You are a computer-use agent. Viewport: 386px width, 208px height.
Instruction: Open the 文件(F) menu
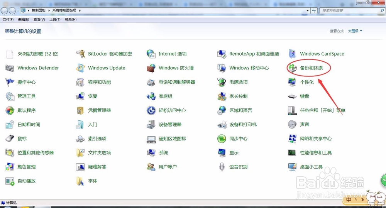tap(8, 19)
